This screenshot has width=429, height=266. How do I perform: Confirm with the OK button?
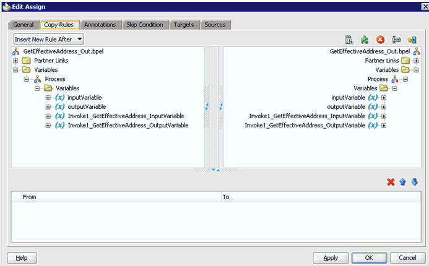pos(369,258)
